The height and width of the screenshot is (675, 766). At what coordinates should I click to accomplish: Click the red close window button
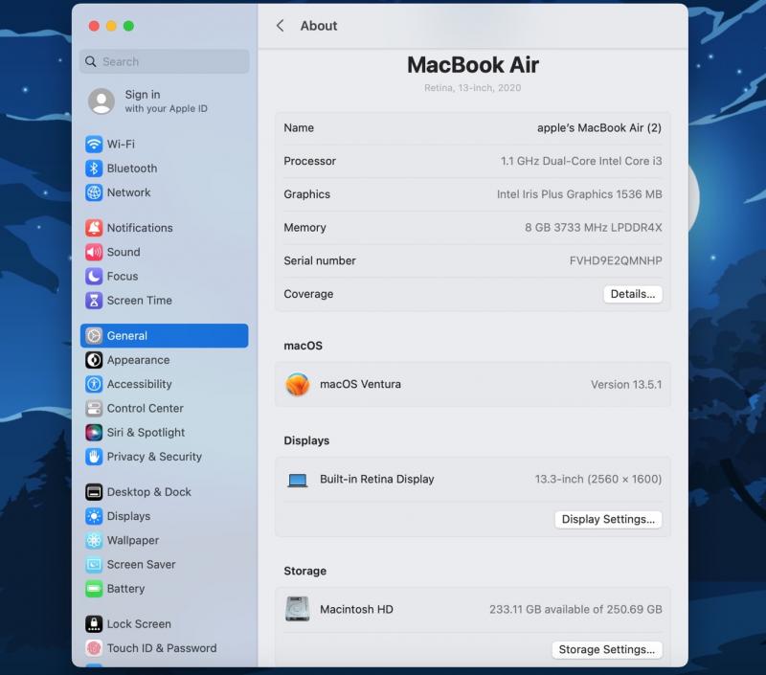(x=94, y=26)
